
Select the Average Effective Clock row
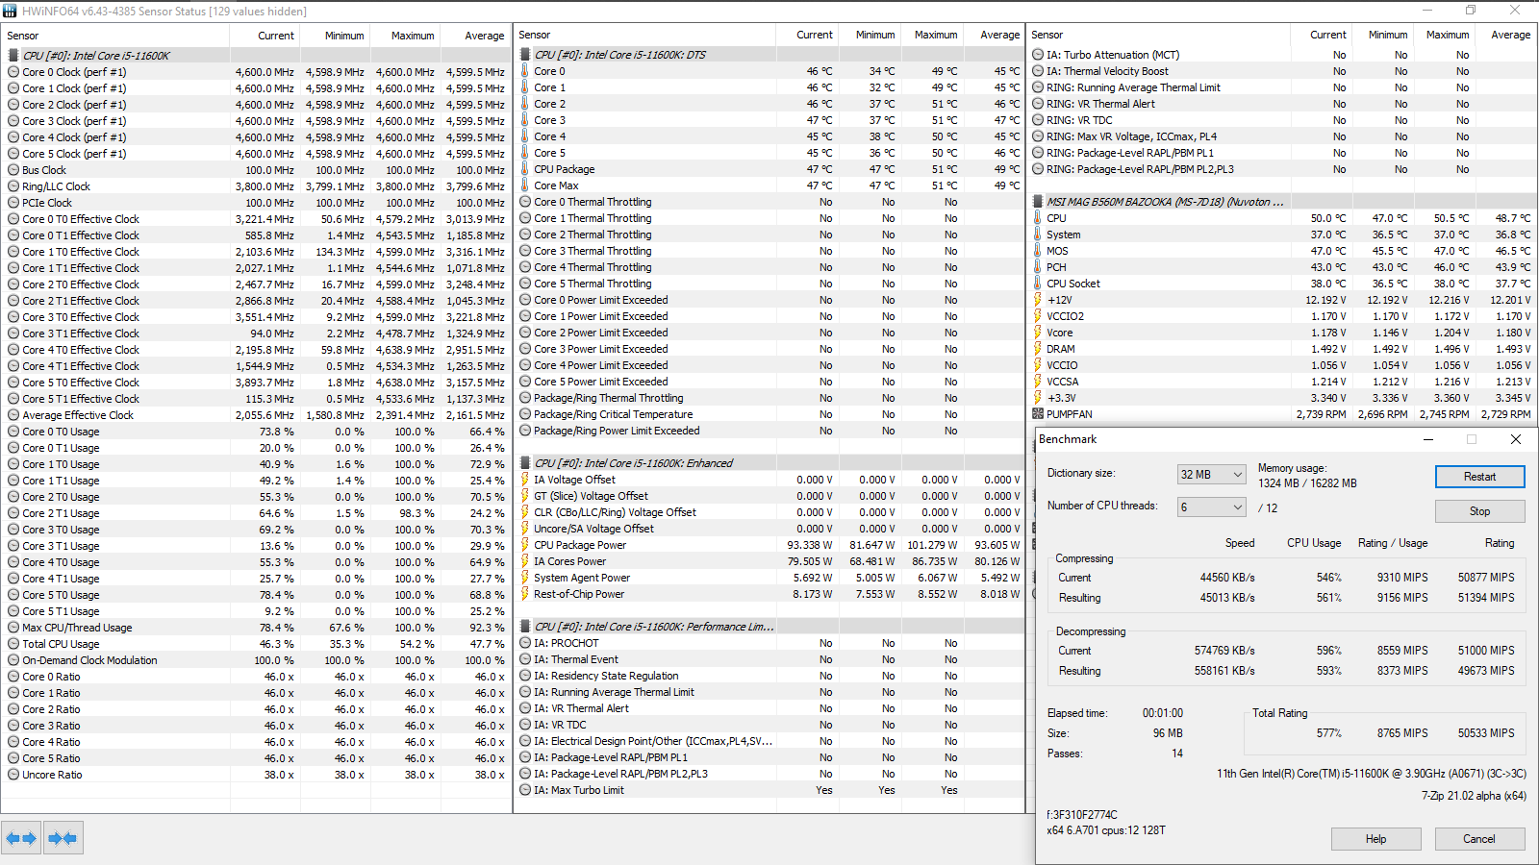(256, 415)
